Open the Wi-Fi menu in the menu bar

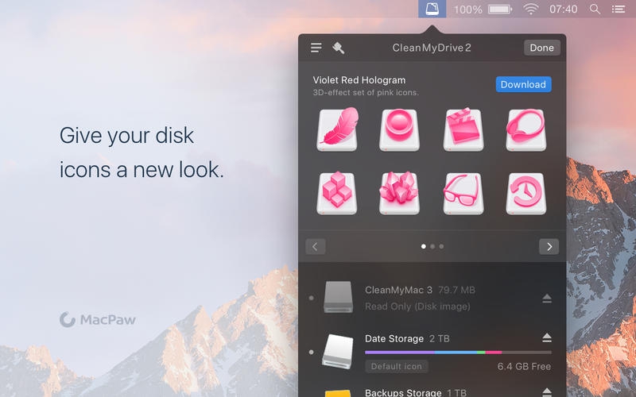click(530, 9)
